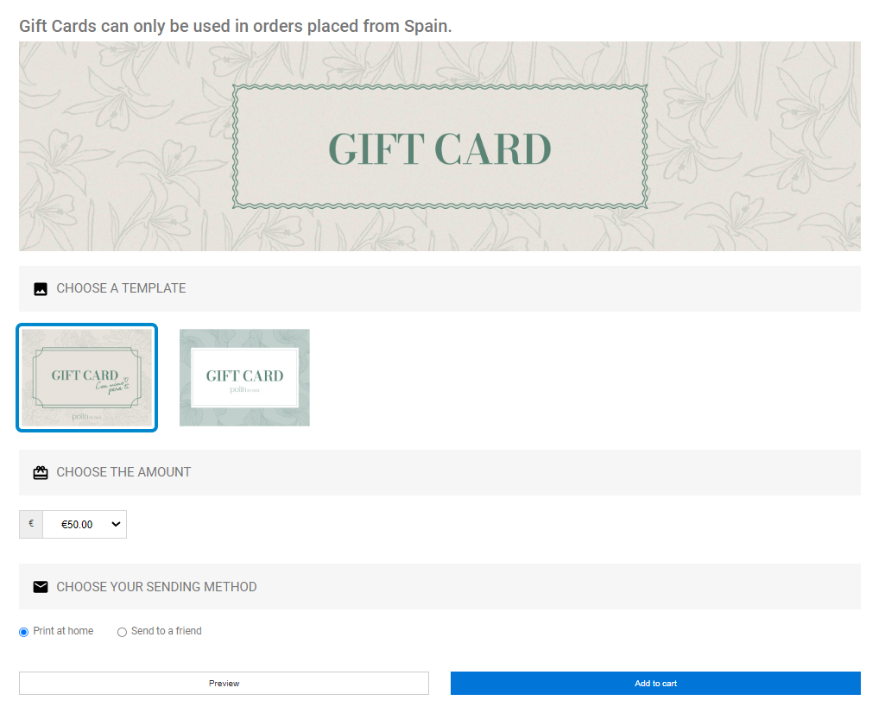Click the envelope icon beside Choose Your Sending Method
The height and width of the screenshot is (713, 885).
(41, 587)
